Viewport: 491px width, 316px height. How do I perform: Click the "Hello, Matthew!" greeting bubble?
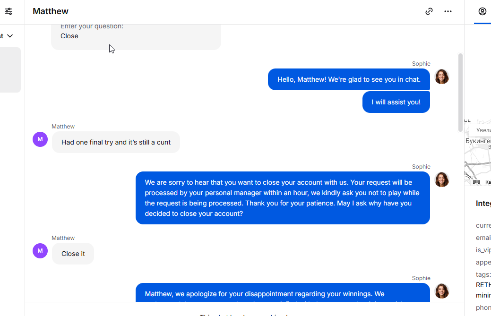(x=349, y=79)
